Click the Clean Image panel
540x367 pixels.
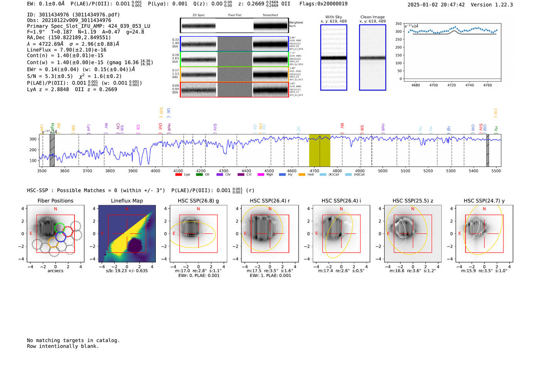click(x=373, y=57)
